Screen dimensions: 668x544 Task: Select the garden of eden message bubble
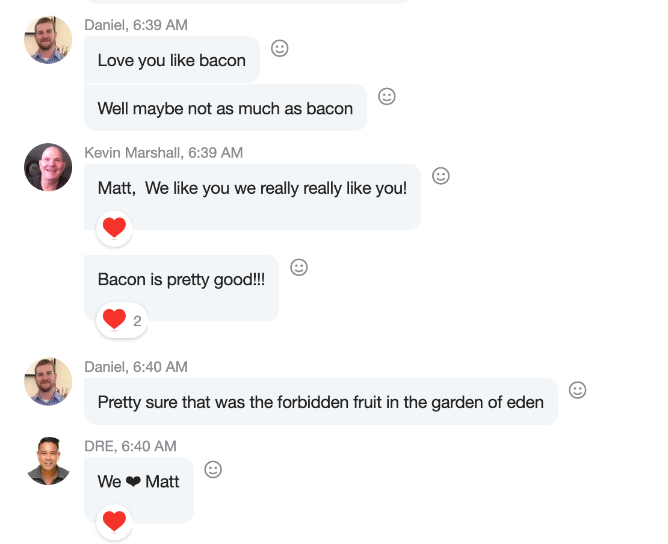321,402
